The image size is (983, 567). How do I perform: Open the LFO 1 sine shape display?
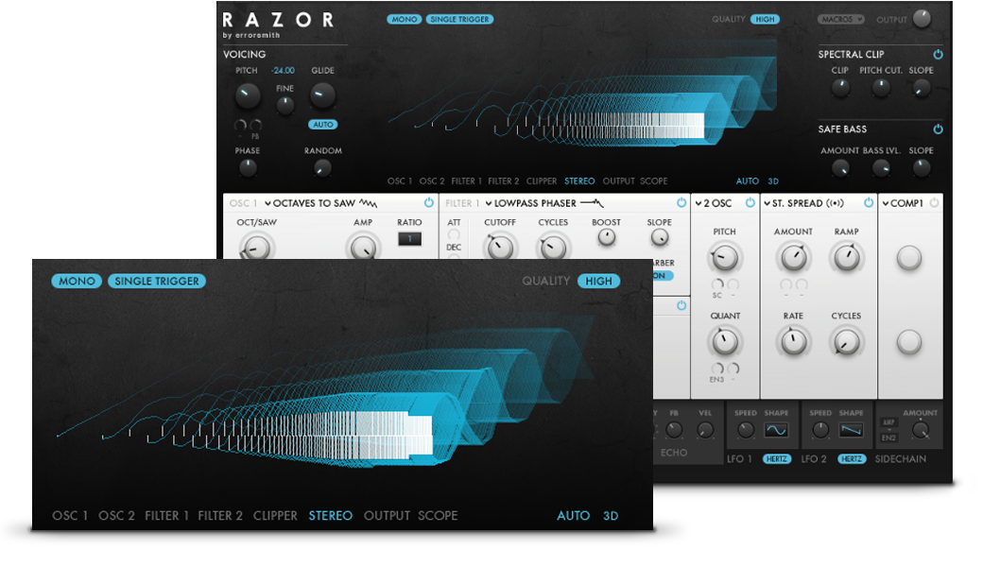[x=776, y=430]
